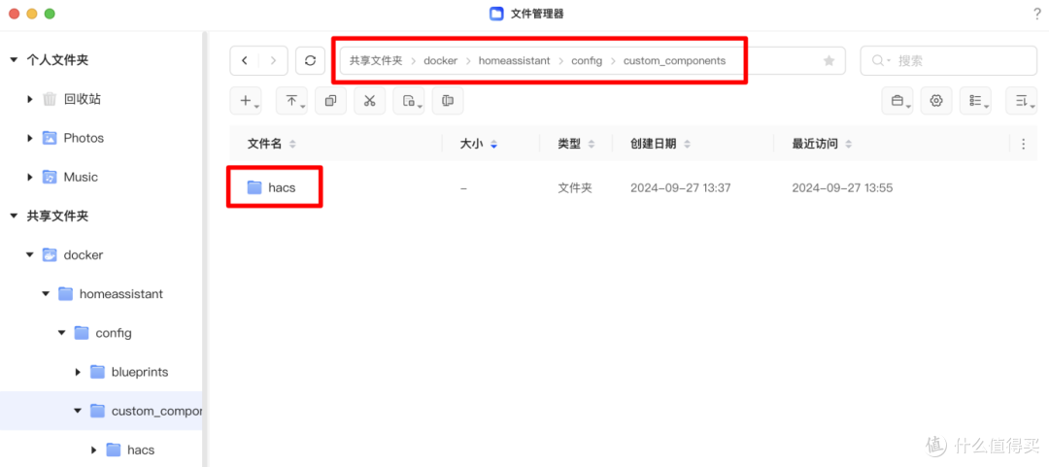The height and width of the screenshot is (467, 1049).
Task: Click 共享文件夹 in the breadcrumb path
Action: pos(375,61)
